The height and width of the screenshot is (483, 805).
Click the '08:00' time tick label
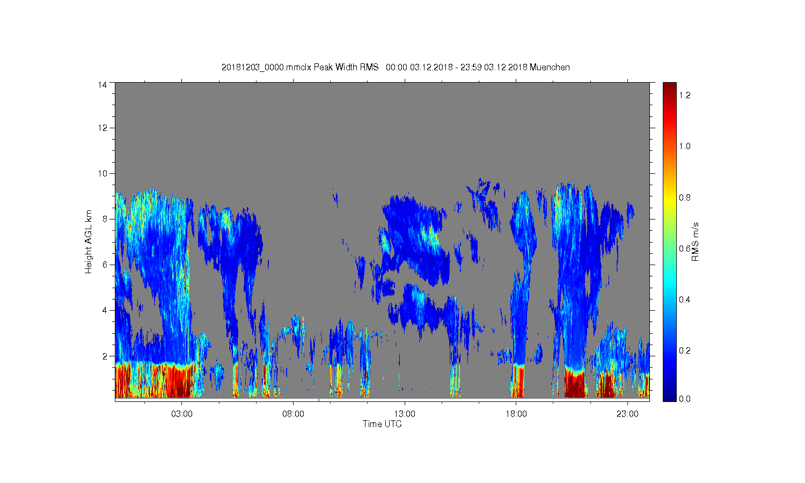[x=293, y=414]
